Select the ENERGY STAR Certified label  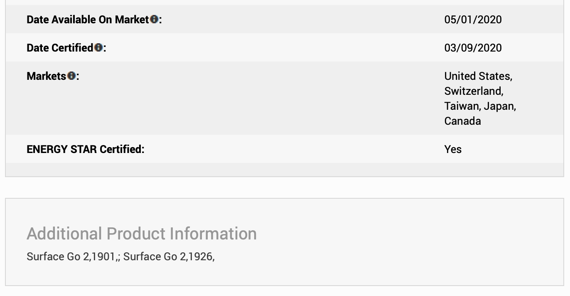(86, 149)
